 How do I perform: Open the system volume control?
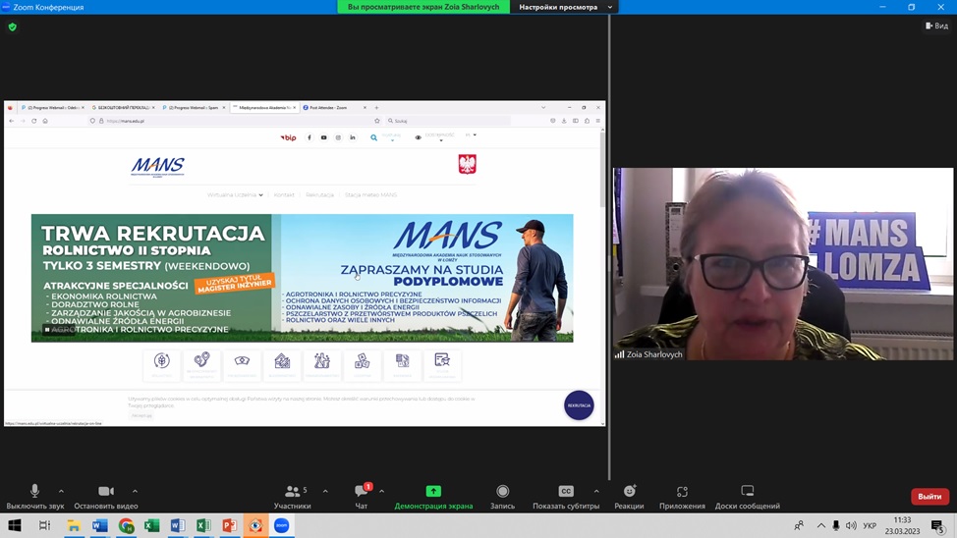pyautogui.click(x=851, y=525)
